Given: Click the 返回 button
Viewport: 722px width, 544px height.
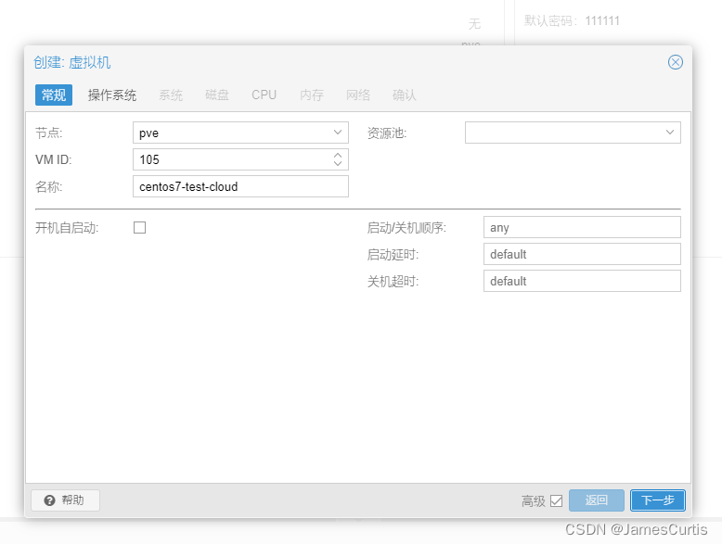Looking at the screenshot, I should [x=597, y=500].
